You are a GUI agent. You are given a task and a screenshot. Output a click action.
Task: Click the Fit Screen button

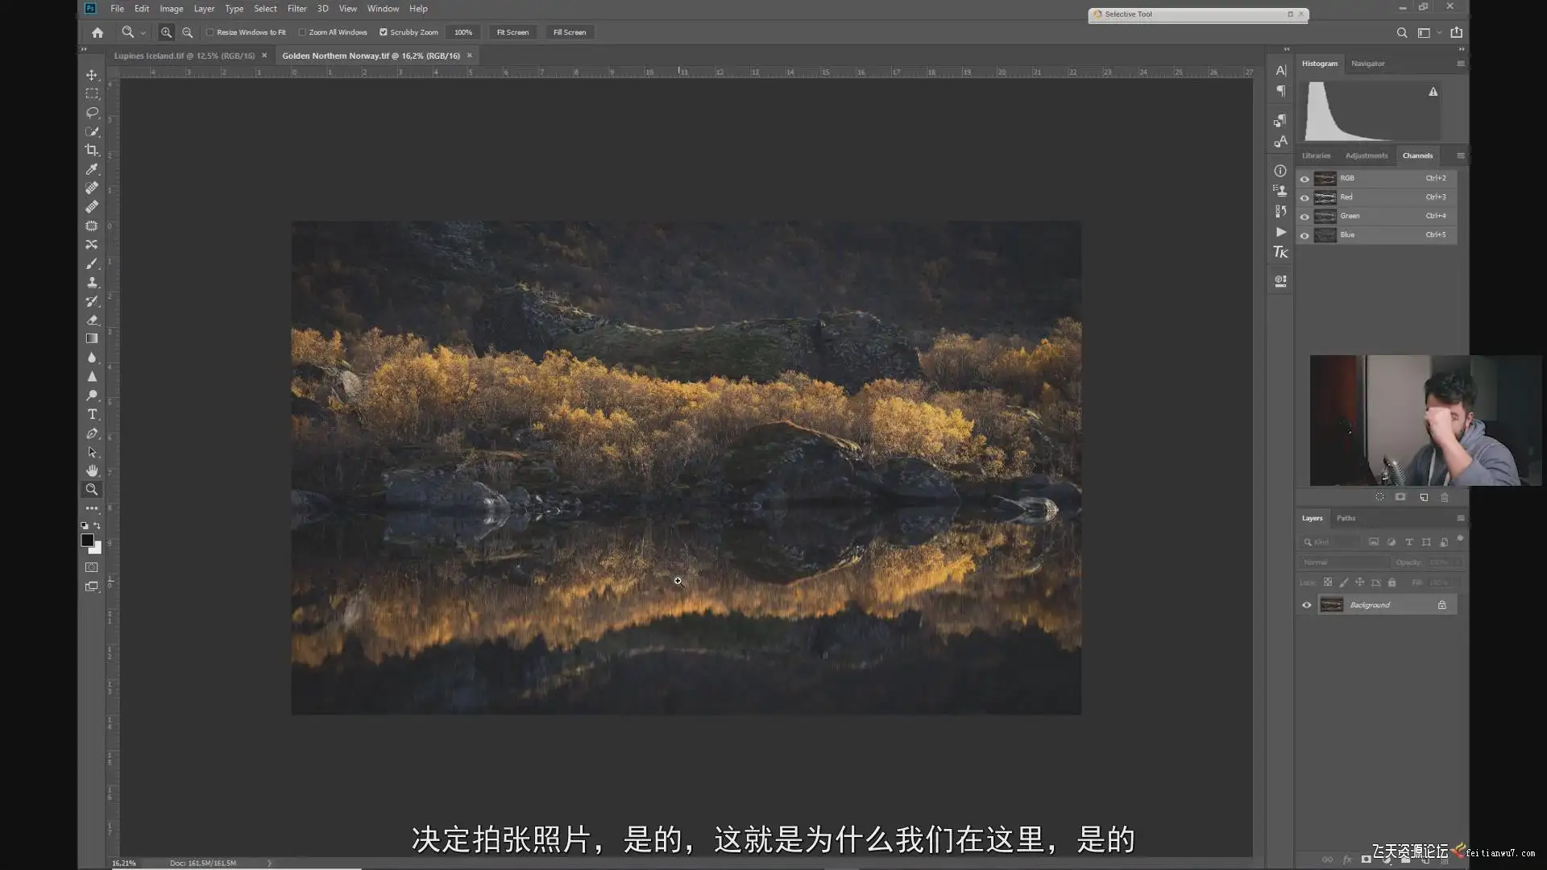[512, 32]
